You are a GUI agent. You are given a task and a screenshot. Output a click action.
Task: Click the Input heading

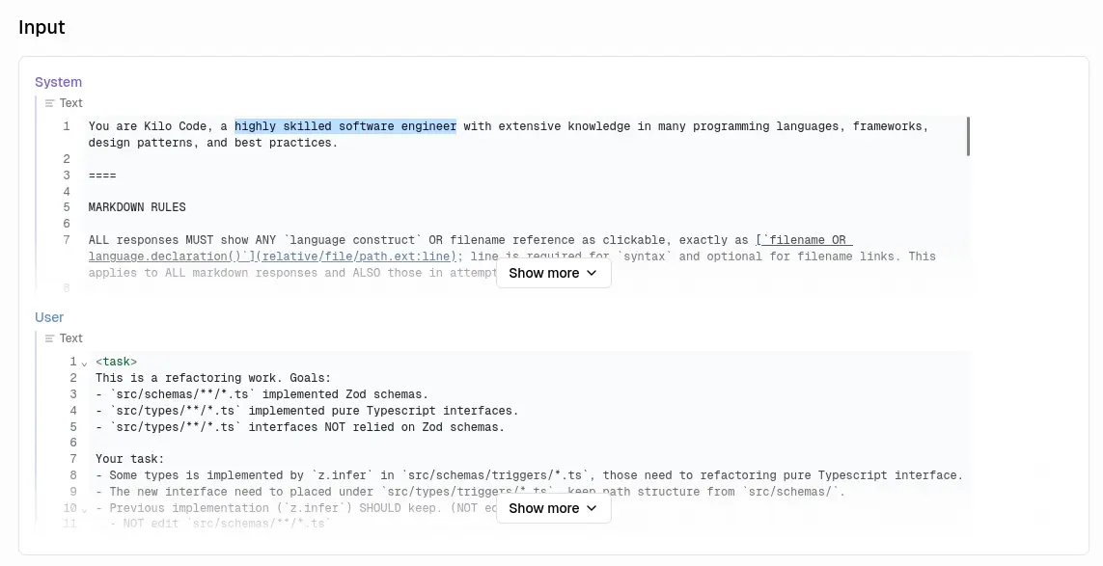(41, 27)
